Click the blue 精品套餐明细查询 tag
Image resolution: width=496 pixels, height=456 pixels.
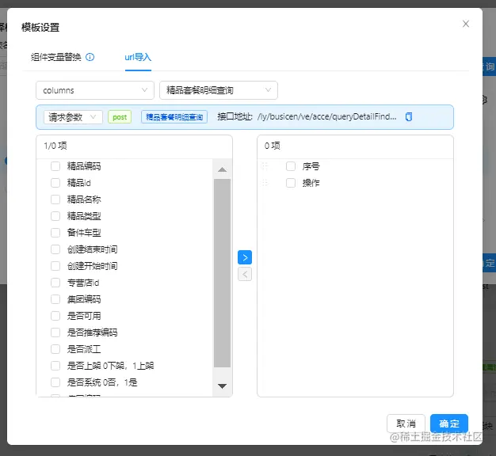pos(174,117)
